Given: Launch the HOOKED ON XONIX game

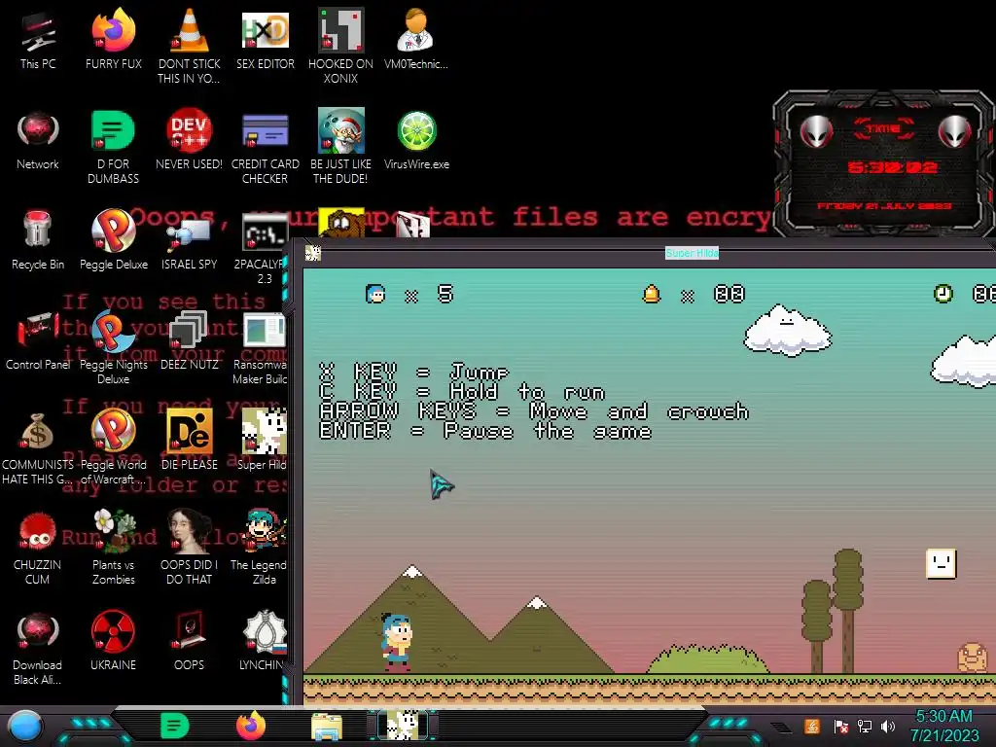Looking at the screenshot, I should point(340,46).
